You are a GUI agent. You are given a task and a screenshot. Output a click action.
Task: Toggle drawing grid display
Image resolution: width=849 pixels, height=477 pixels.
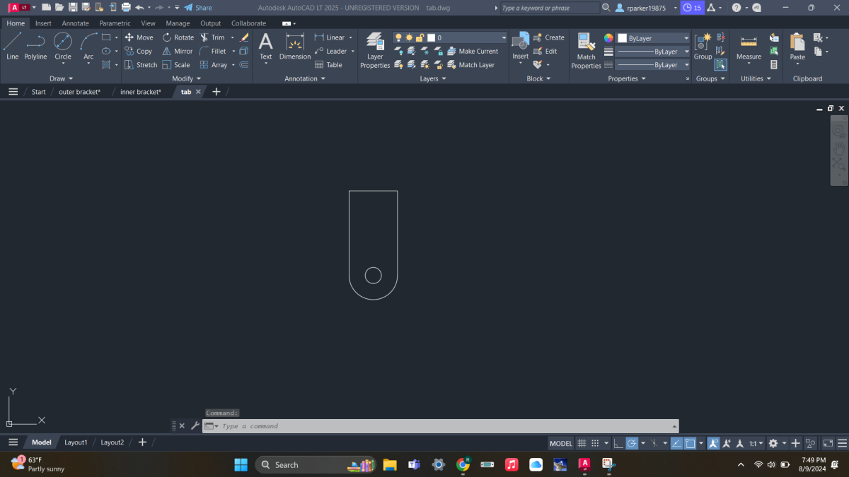point(582,443)
